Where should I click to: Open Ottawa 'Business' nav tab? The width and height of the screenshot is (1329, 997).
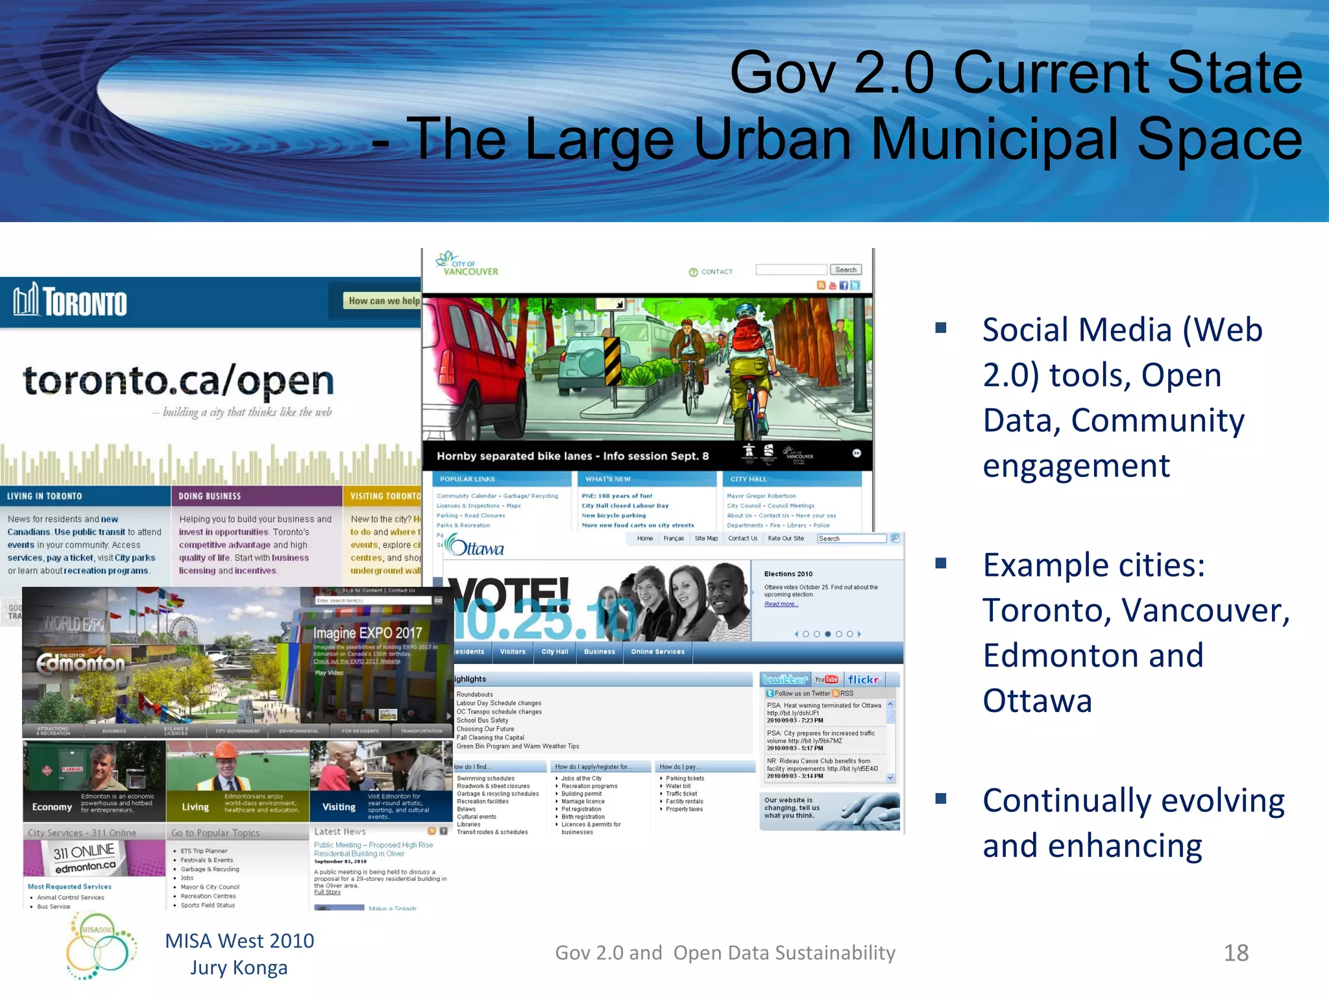600,652
